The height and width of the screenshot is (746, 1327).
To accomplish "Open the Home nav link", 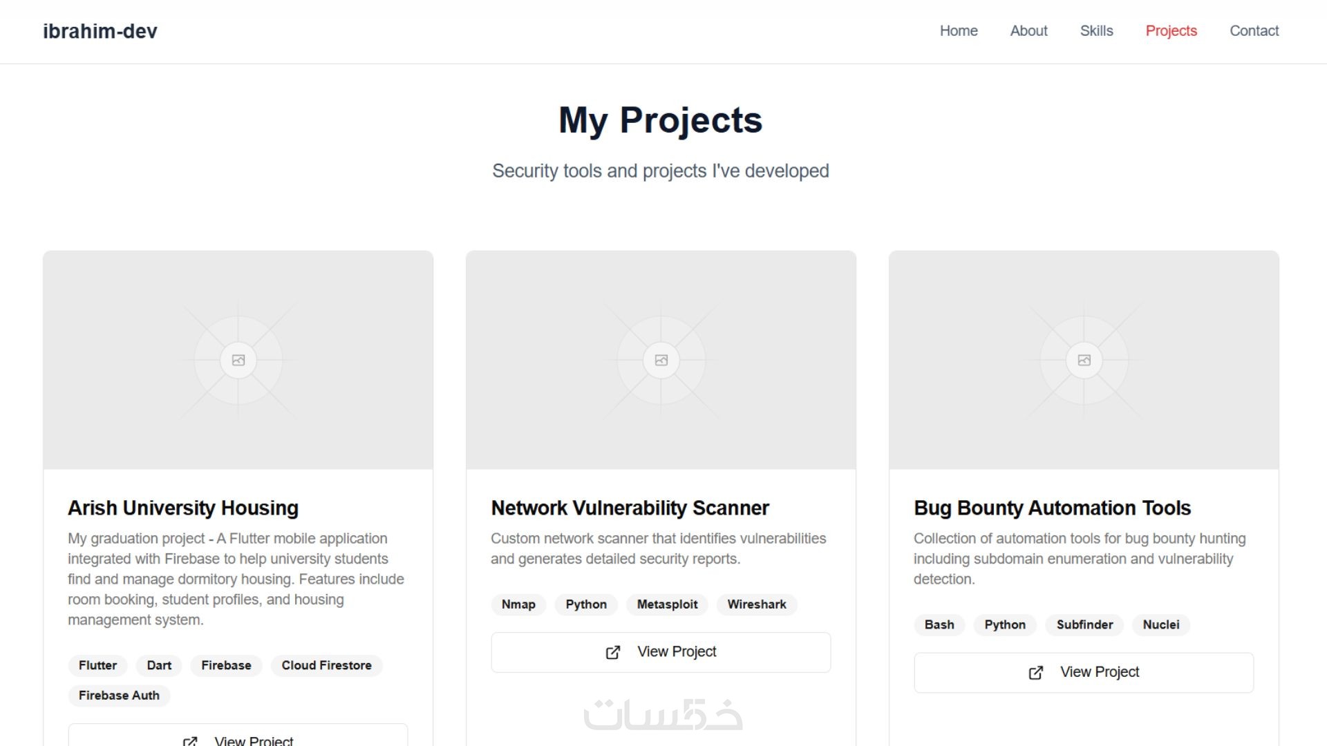I will click(x=958, y=31).
